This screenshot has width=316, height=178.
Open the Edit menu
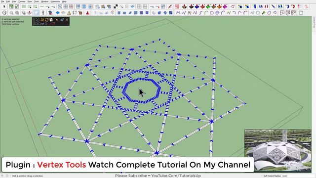8,1
